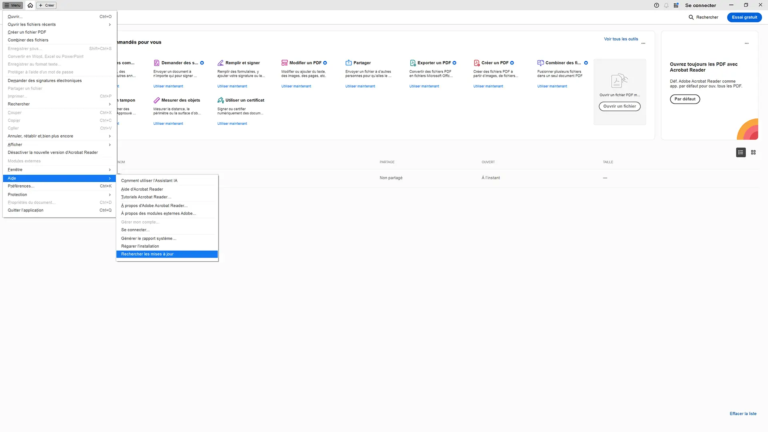Click the Essai gratuit button
Screen dimensions: 768x432
[x=744, y=17]
